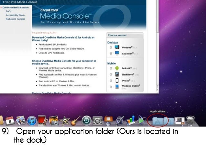Open the Accessibility Guide link
Screen dimensions: 206x155
click(x=15, y=15)
